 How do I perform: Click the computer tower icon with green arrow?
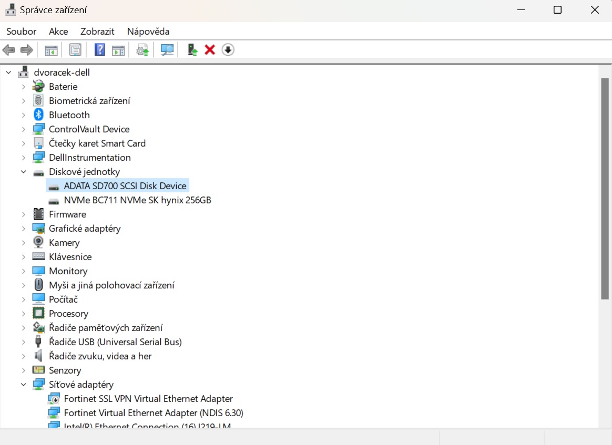(192, 50)
